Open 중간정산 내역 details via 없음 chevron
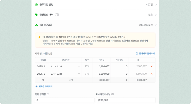Screen dimensions: 191x104 [x=156, y=15]
